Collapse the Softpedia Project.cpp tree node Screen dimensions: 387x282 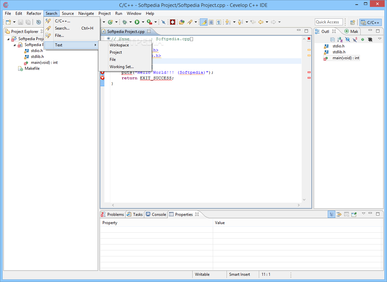point(14,45)
